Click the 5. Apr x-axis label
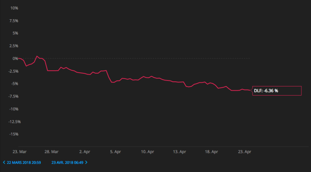 [115, 152]
